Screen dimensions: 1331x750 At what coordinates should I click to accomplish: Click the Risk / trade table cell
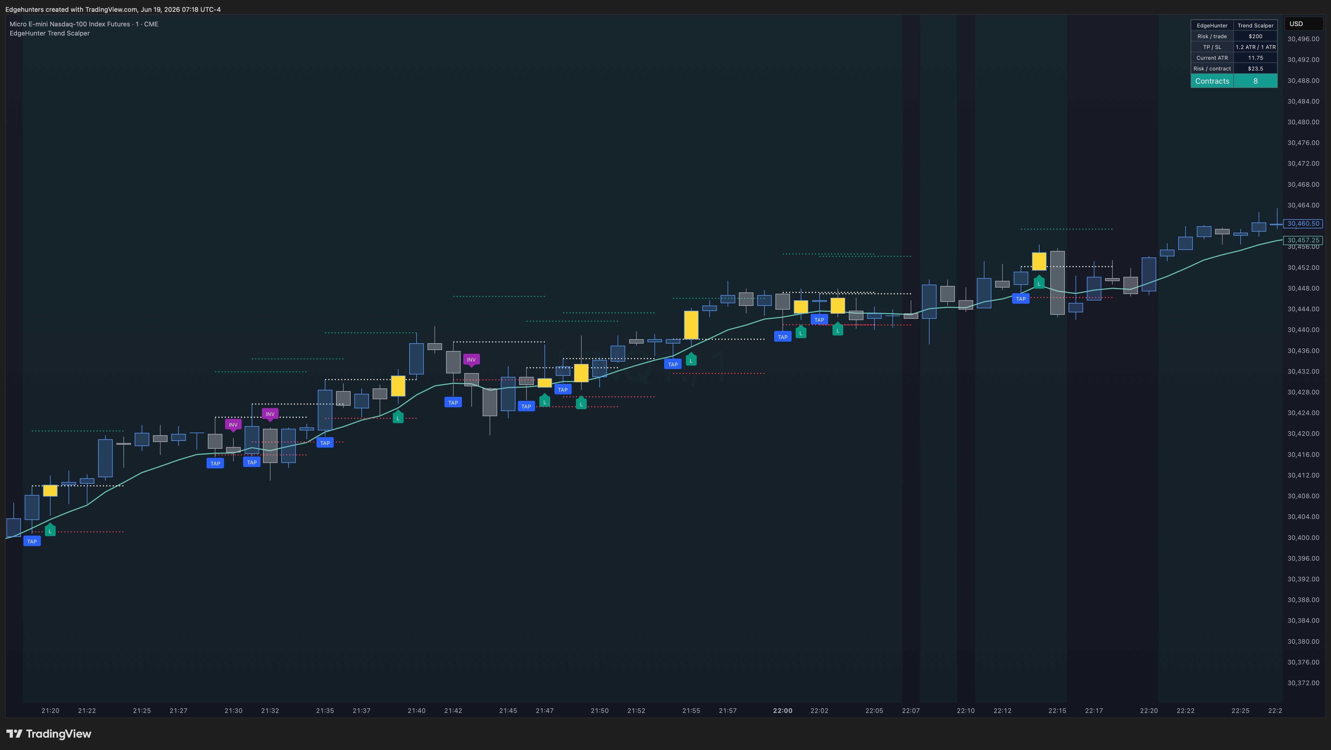(1212, 36)
